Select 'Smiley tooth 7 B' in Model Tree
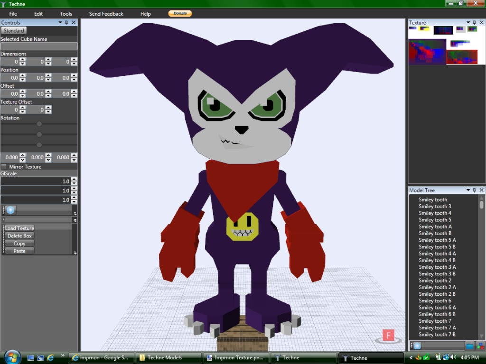Viewport: 486px width, 364px height. [x=437, y=334]
